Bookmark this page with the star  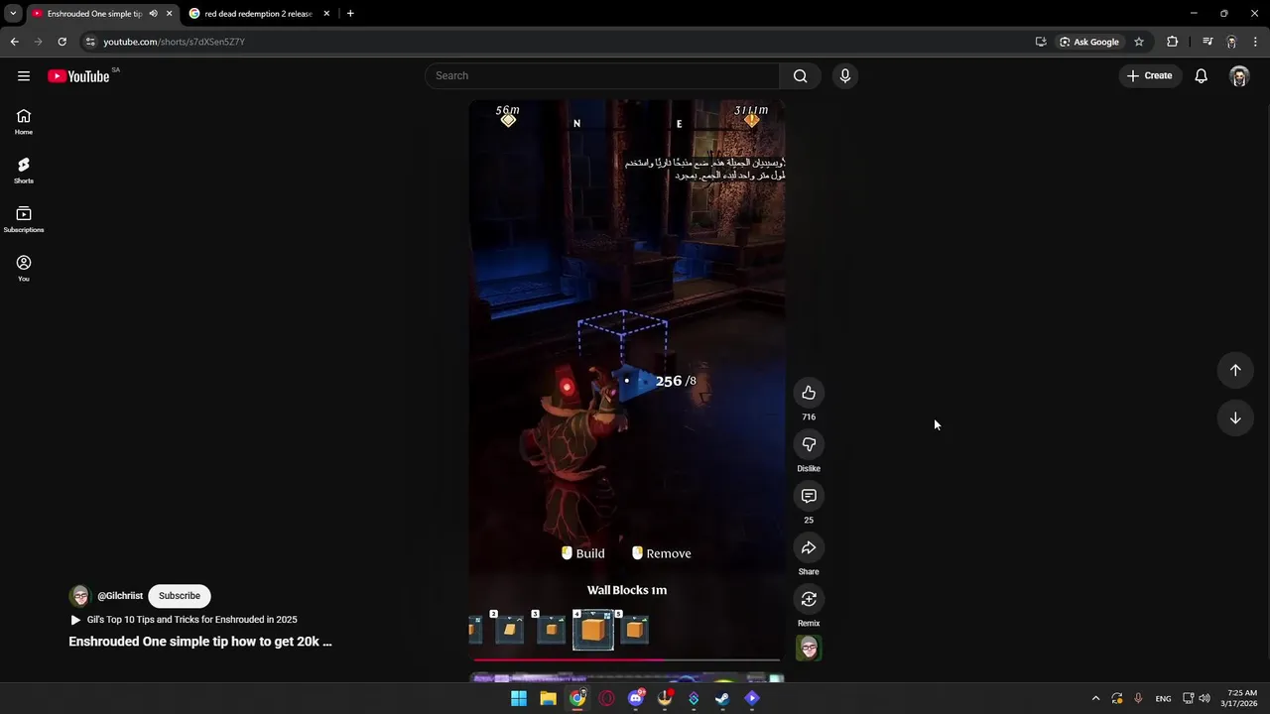(1139, 42)
